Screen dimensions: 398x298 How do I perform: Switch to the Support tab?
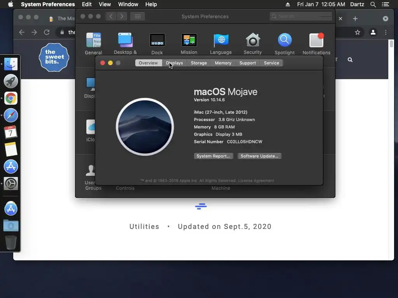pyautogui.click(x=248, y=63)
